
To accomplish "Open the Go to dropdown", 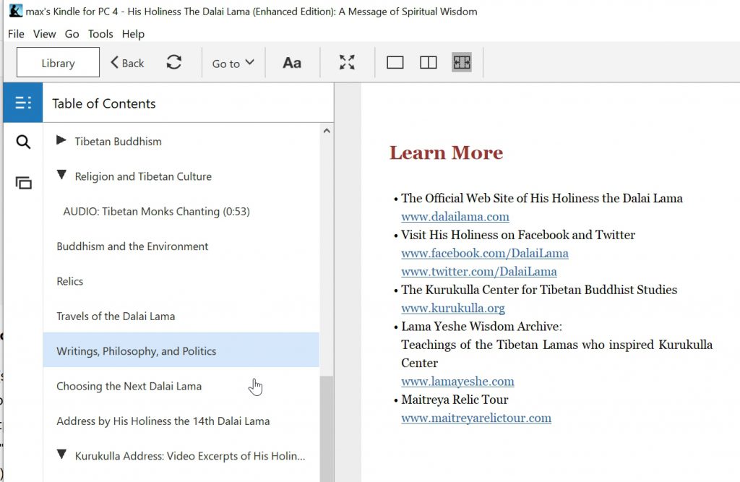I will tap(233, 64).
